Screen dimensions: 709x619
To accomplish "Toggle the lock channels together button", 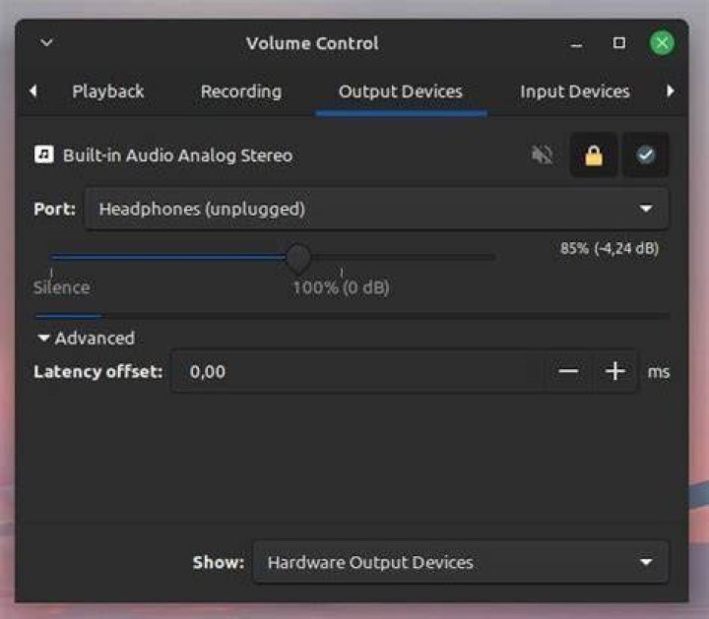I will (x=594, y=155).
